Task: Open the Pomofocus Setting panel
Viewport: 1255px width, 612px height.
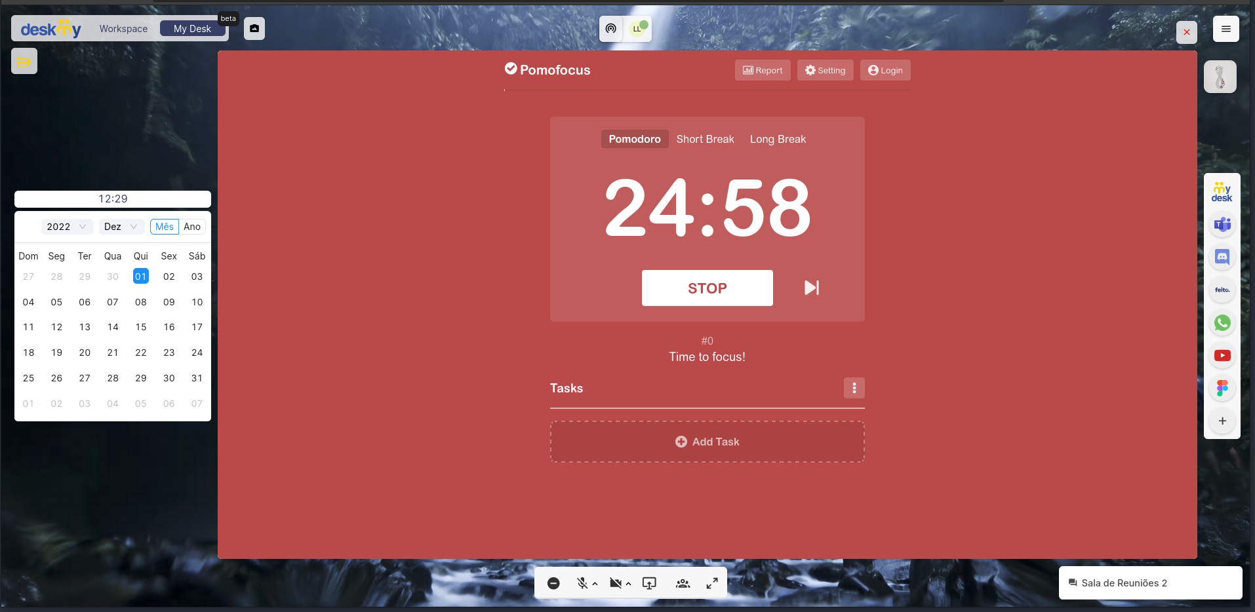Action: 825,70
